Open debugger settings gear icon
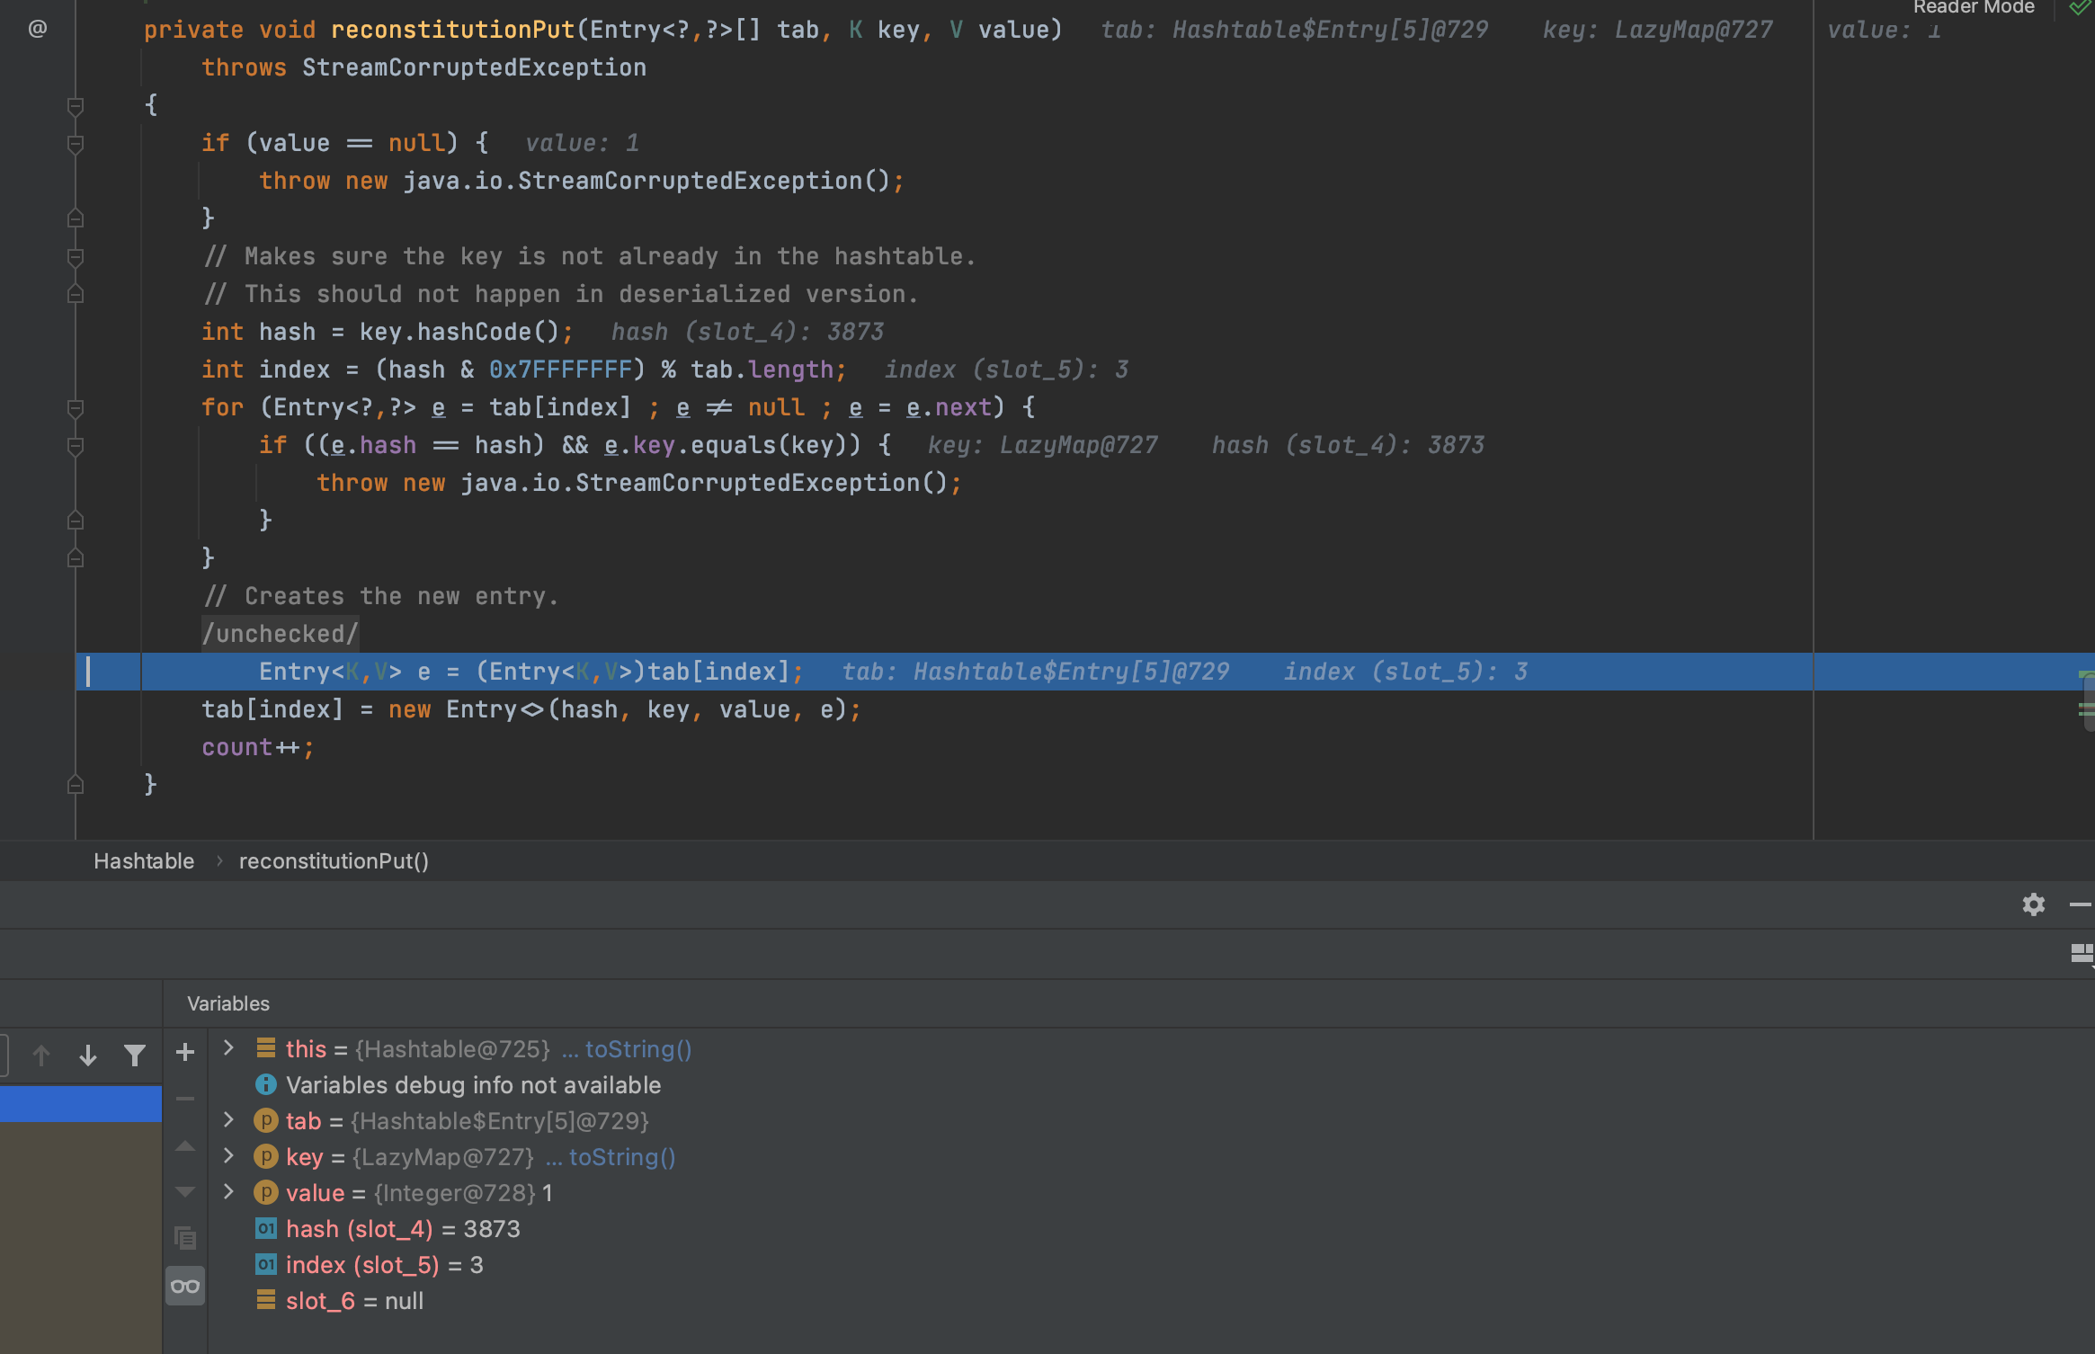 click(2033, 904)
